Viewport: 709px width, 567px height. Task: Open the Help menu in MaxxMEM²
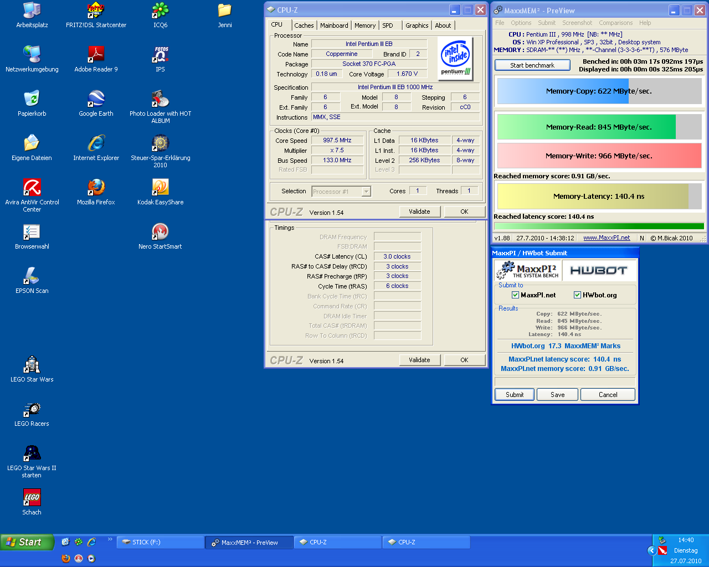pos(645,23)
